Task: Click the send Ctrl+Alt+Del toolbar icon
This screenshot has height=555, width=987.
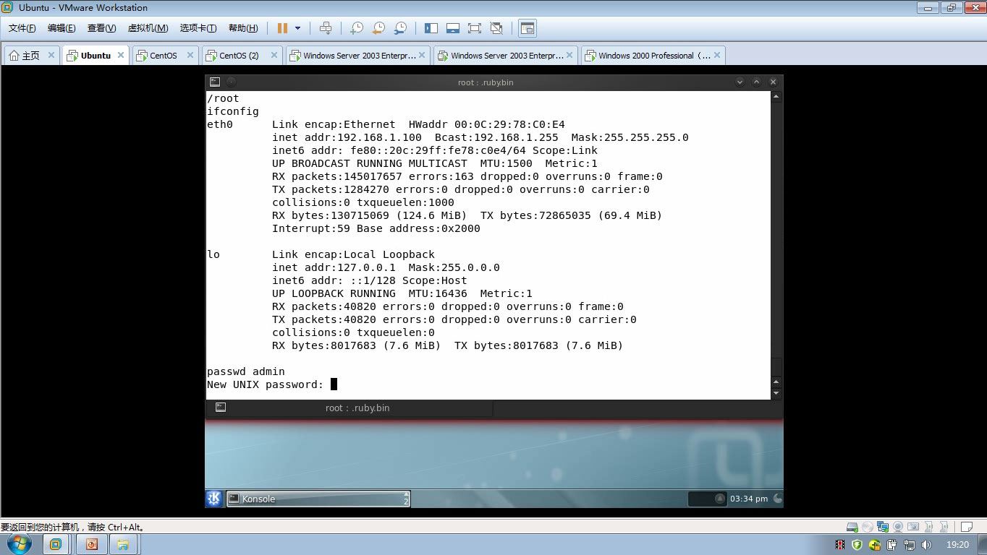Action: (x=326, y=28)
